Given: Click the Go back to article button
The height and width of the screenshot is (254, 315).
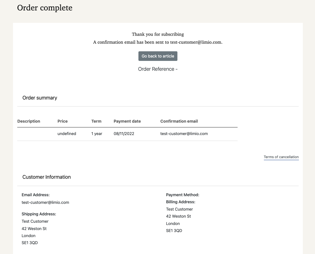Looking at the screenshot, I should (x=158, y=56).
